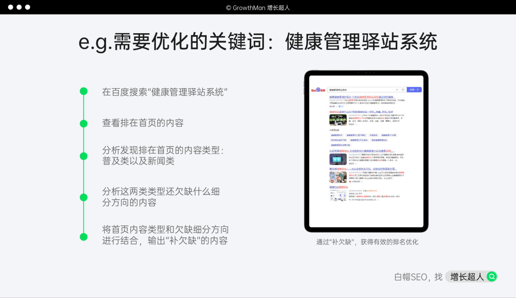Click the first green timeline dot
Screen dimensions: 516x298
[x=83, y=92]
